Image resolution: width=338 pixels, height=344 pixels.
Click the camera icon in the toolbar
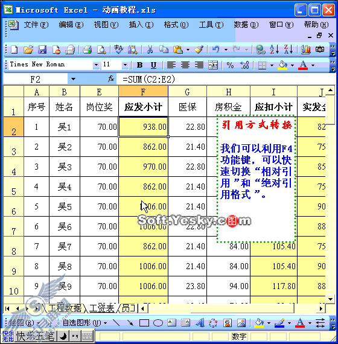(320, 49)
